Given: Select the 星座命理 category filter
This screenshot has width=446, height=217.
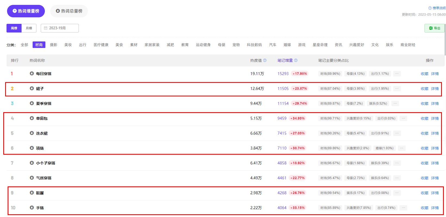Looking at the screenshot, I should 320,45.
